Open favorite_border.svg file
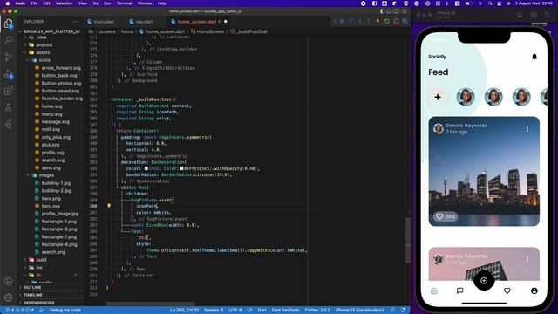The image size is (558, 314). (x=62, y=99)
